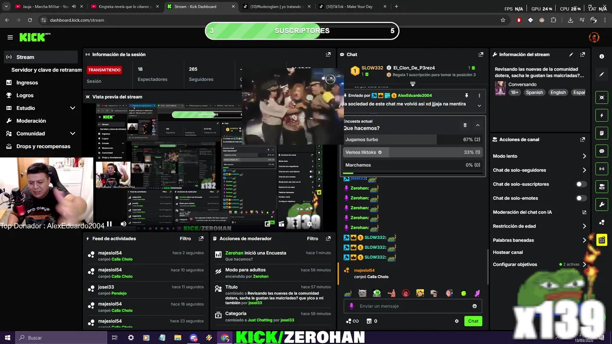Viewport: 612px width, 344px height.
Task: Click the yellow clapperboard icon in right sidebar
Action: tap(601, 240)
